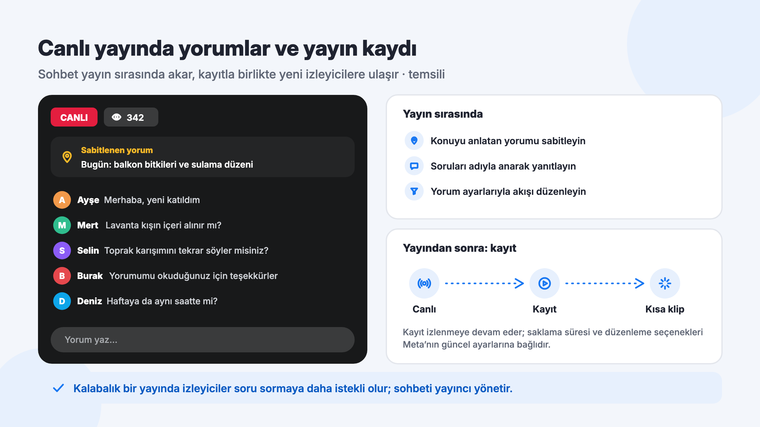760x427 pixels.
Task: Click the comment Haftaya da aynı saatte mi?
Action: pyautogui.click(x=162, y=301)
